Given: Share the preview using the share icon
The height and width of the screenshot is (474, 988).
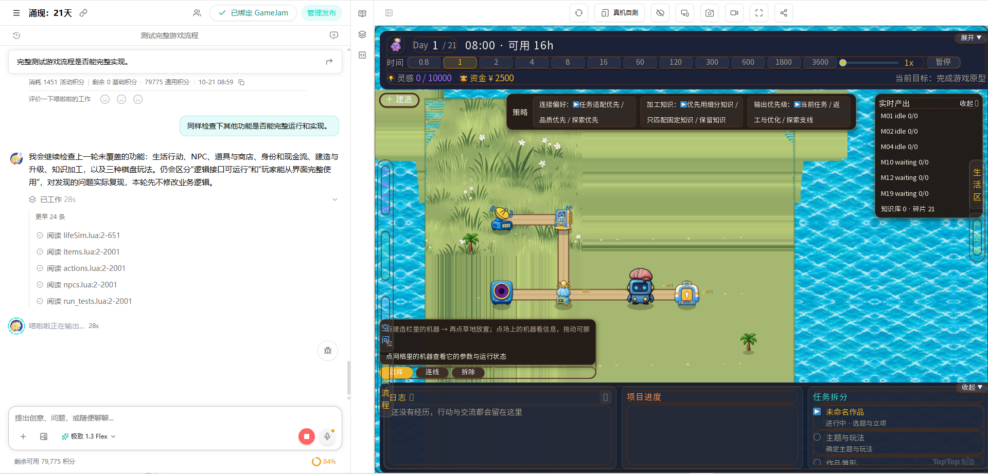Looking at the screenshot, I should coord(784,13).
